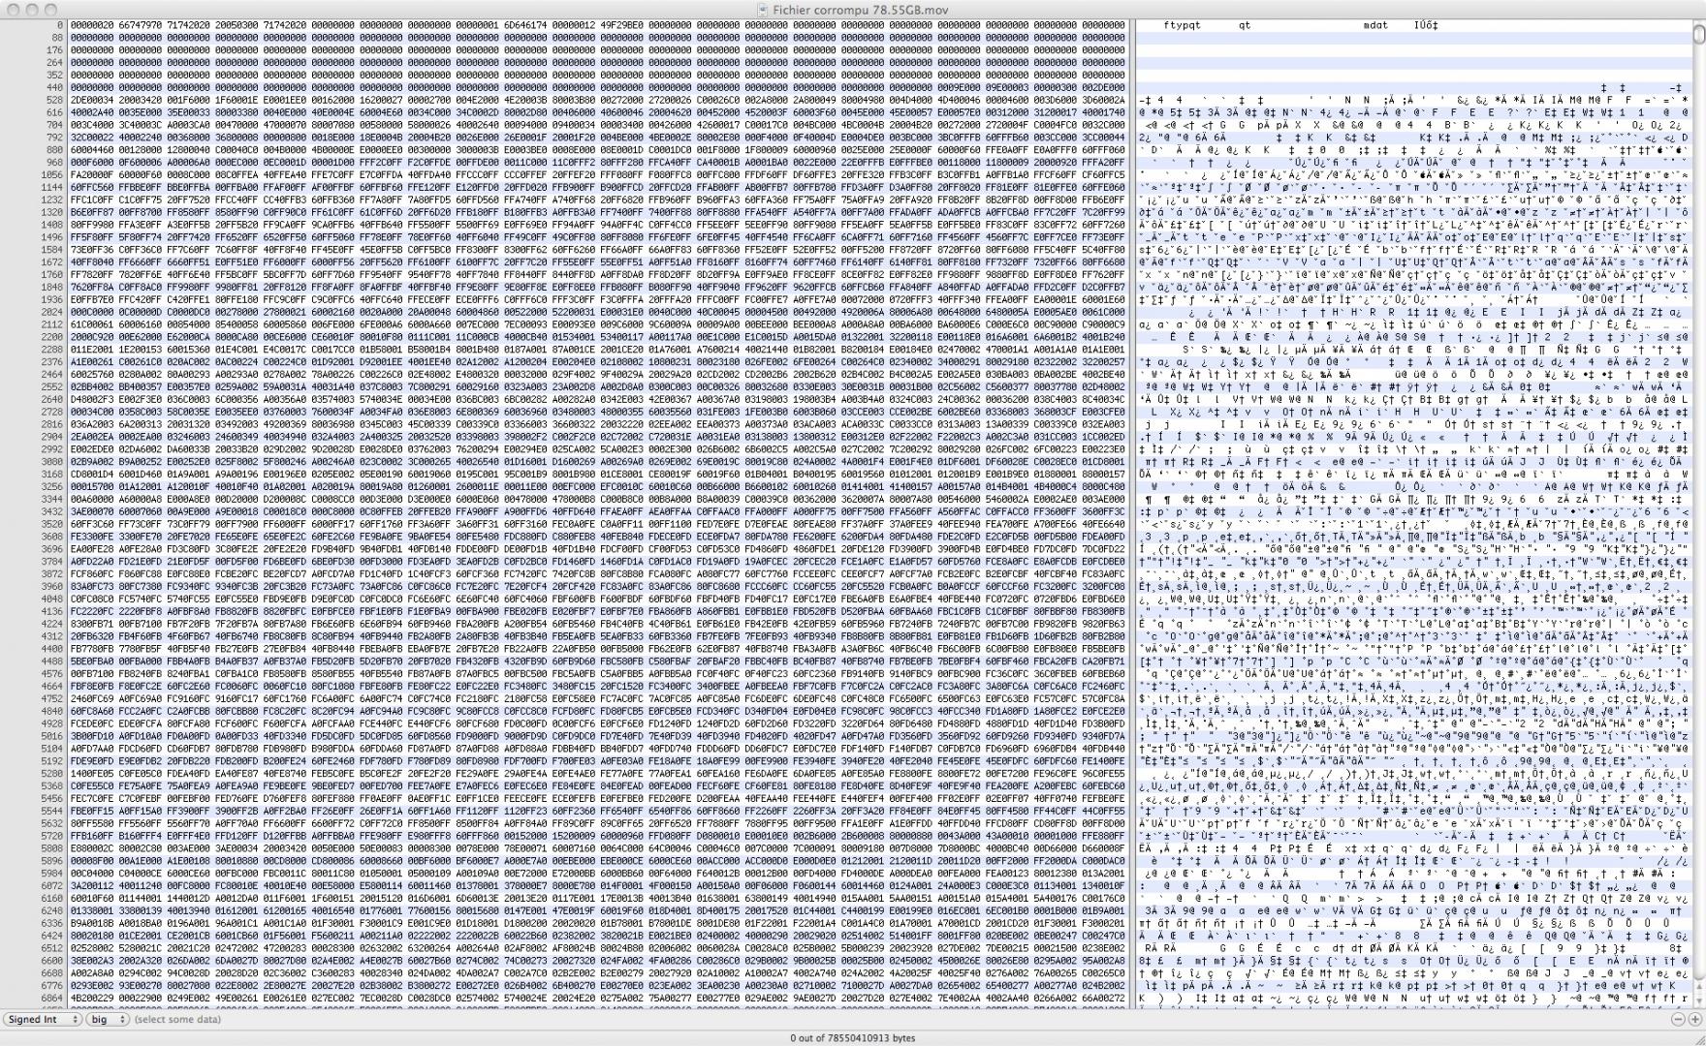The width and height of the screenshot is (1706, 1046).
Task: Zoom the hex editor window
Action: coord(51,9)
